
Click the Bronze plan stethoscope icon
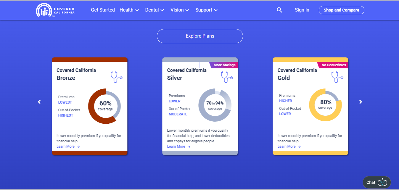(x=116, y=77)
